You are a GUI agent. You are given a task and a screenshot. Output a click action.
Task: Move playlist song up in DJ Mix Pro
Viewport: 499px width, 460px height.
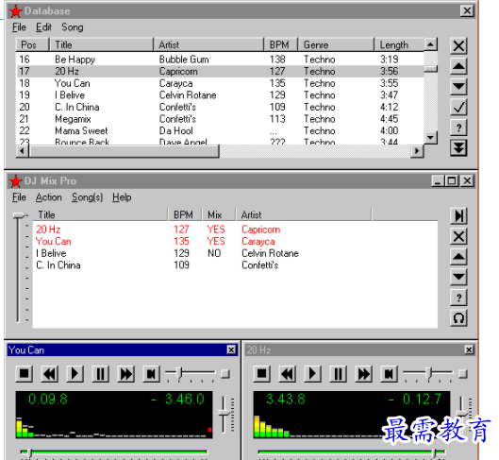[458, 257]
